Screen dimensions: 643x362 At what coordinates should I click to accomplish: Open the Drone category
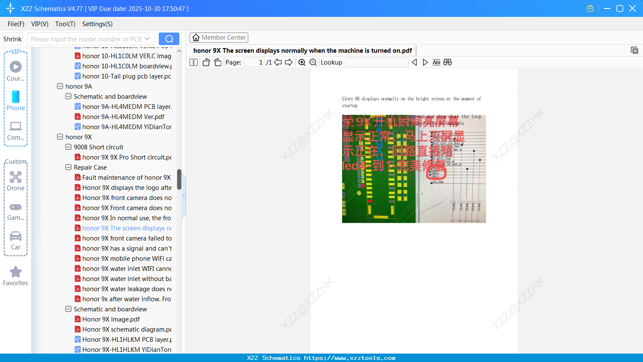[16, 181]
